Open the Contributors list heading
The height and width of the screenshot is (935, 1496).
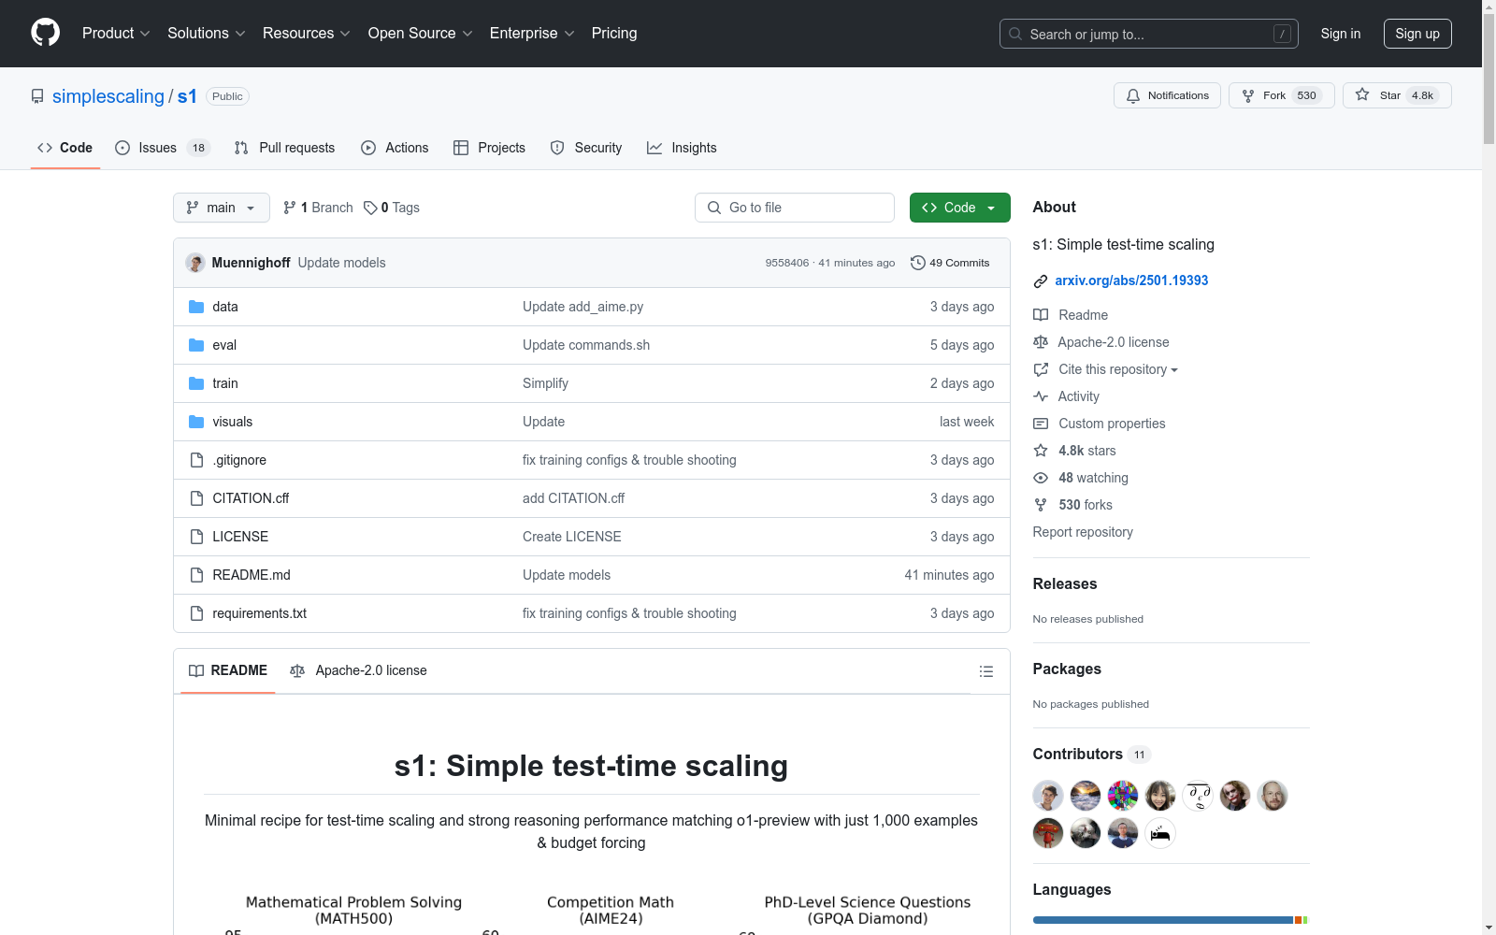pyautogui.click(x=1091, y=754)
